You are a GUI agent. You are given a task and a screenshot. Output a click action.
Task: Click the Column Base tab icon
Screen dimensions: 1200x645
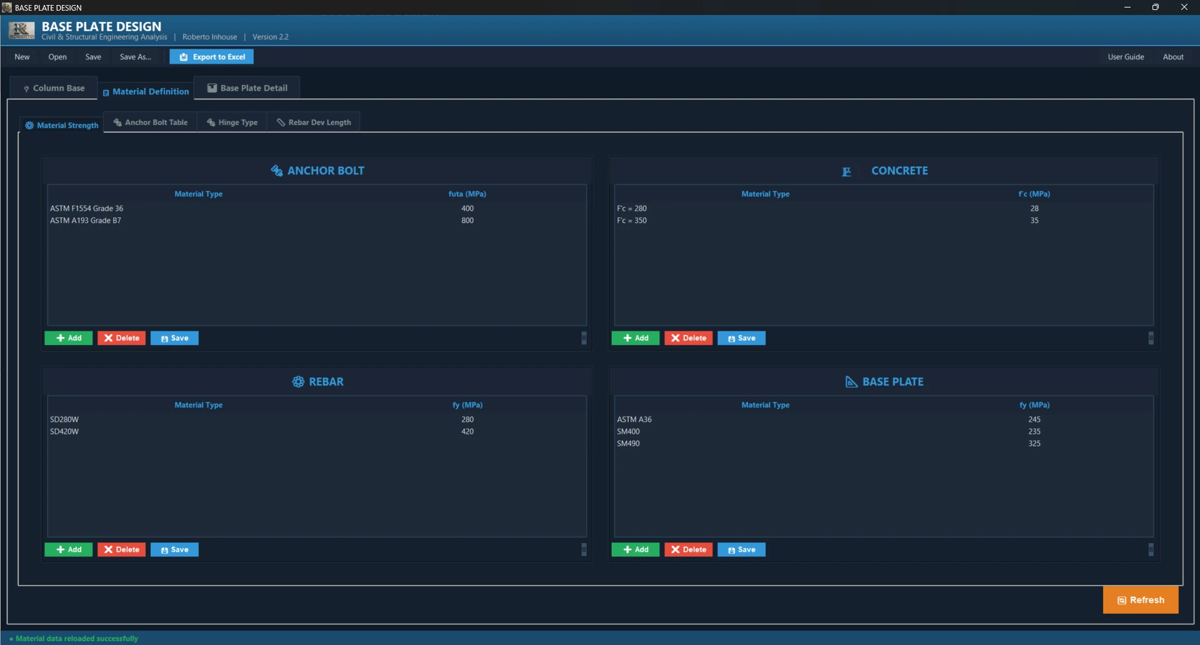click(x=26, y=89)
